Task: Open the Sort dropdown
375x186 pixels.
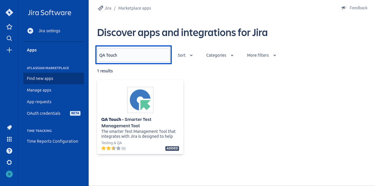Action: (x=185, y=55)
